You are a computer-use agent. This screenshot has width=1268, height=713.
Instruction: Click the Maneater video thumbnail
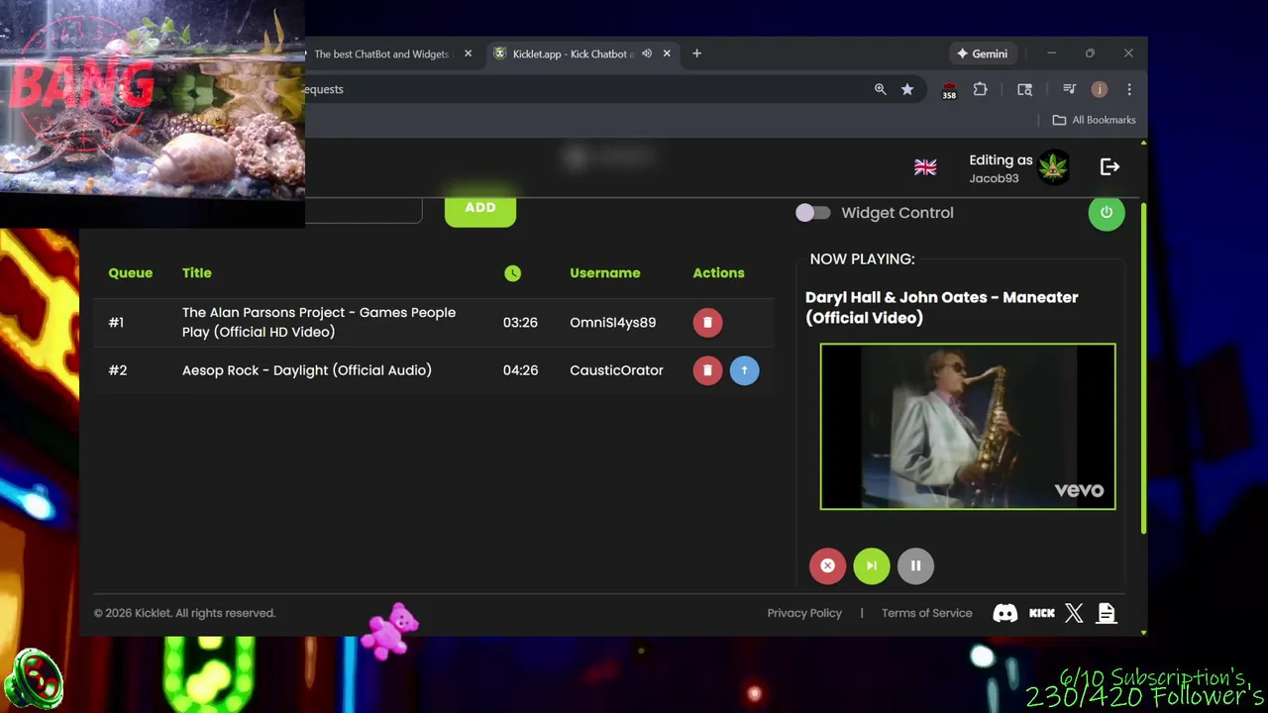[x=968, y=427]
